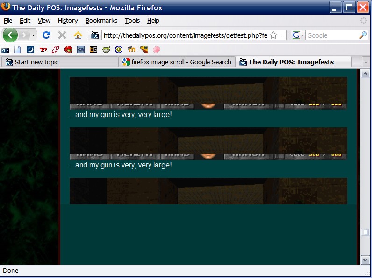Screen dimensions: 372x278
Task: Open the View menu
Action: 44,21
